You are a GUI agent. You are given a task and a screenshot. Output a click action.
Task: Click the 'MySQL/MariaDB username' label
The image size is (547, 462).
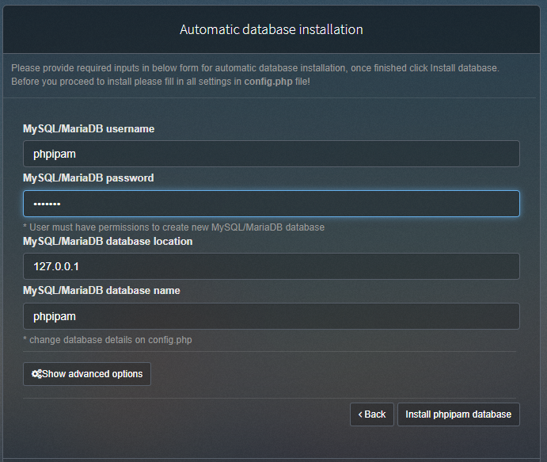pyautogui.click(x=89, y=129)
